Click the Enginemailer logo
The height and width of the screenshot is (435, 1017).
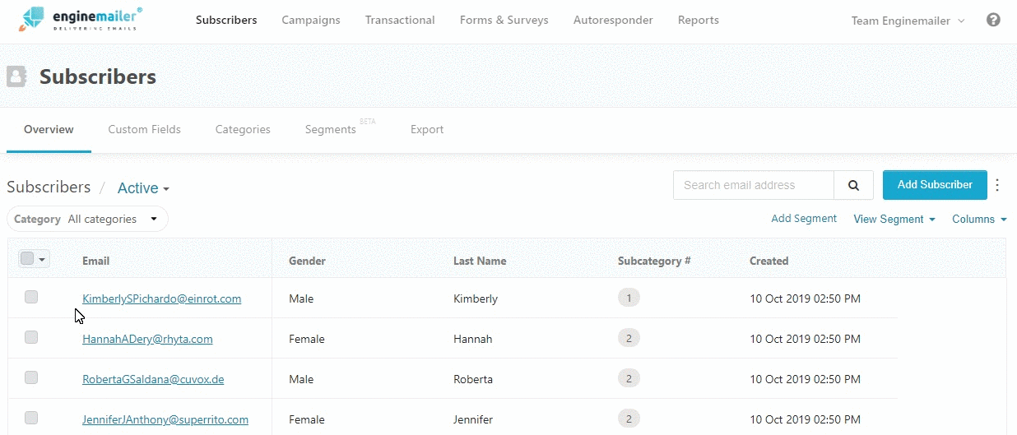pos(80,20)
